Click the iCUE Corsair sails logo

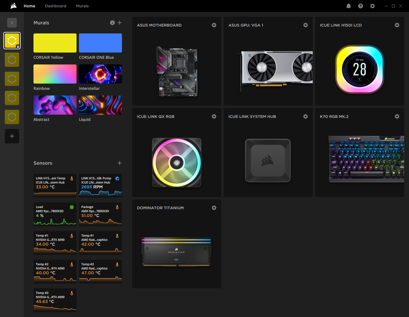click(x=13, y=6)
